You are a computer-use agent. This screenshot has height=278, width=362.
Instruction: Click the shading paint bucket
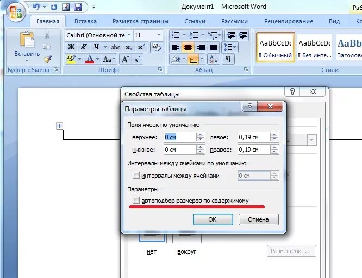point(176,59)
